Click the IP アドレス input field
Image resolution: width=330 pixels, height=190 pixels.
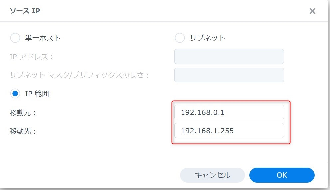coord(229,56)
